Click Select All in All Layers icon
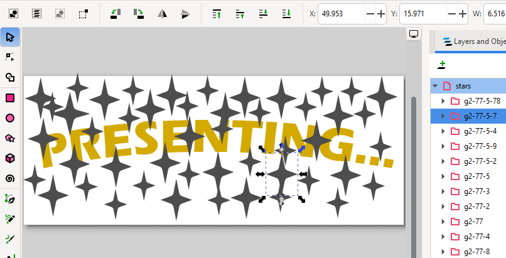The height and width of the screenshot is (258, 506). [x=36, y=14]
